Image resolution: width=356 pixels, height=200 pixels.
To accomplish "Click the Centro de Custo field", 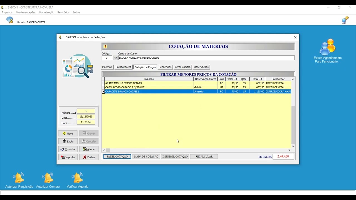I will click(x=206, y=58).
